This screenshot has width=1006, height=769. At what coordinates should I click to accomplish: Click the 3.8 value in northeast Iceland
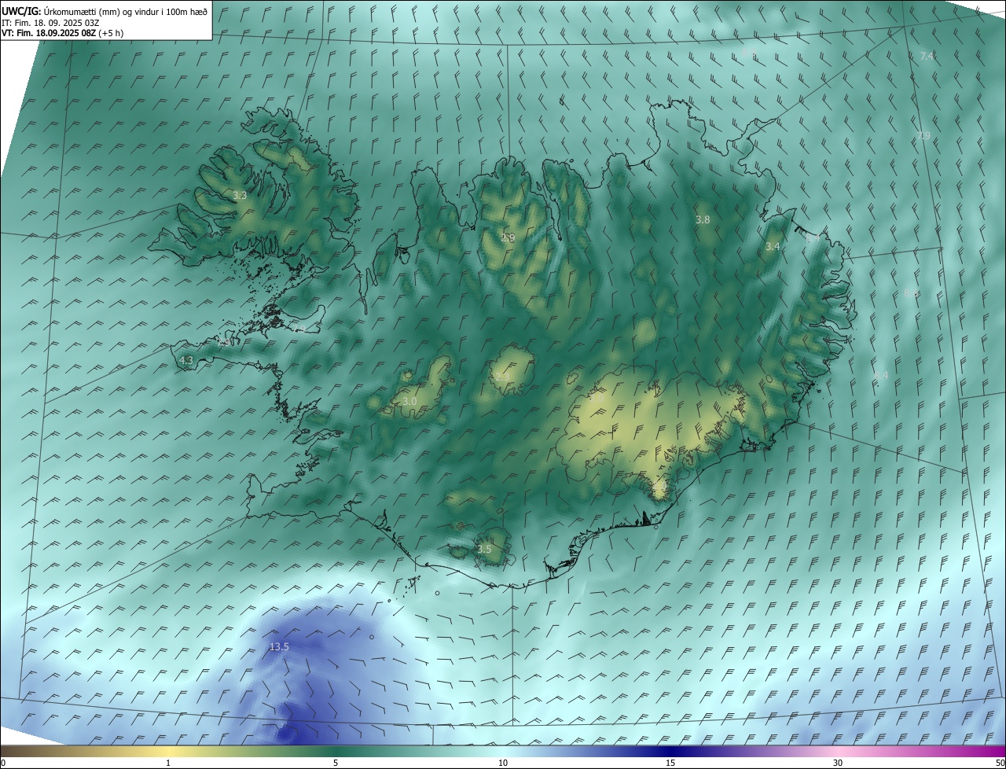point(703,220)
